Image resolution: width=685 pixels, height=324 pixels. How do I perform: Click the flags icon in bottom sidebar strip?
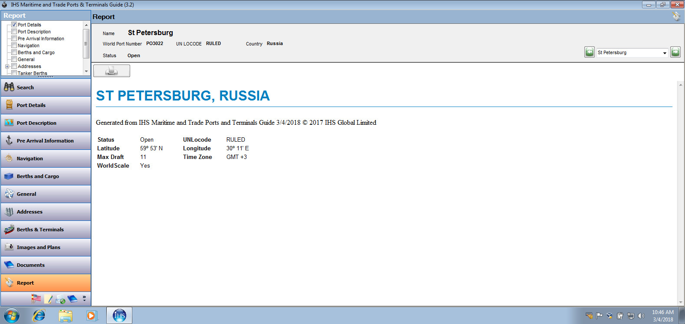36,298
